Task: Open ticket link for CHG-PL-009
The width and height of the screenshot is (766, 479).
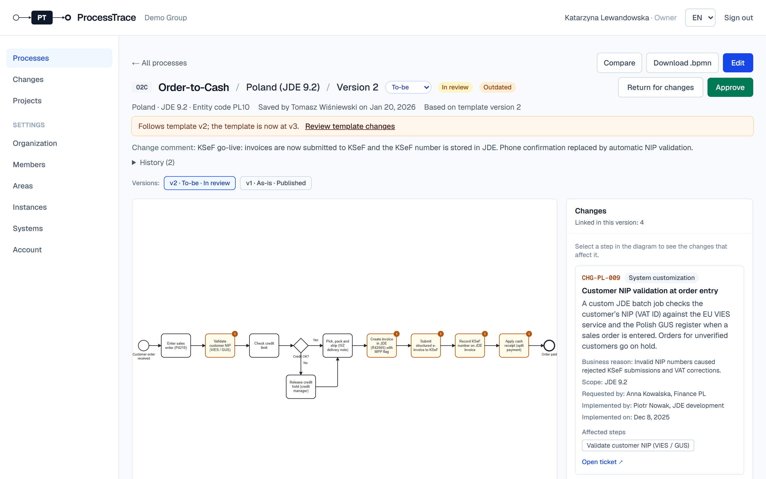Action: click(602, 462)
